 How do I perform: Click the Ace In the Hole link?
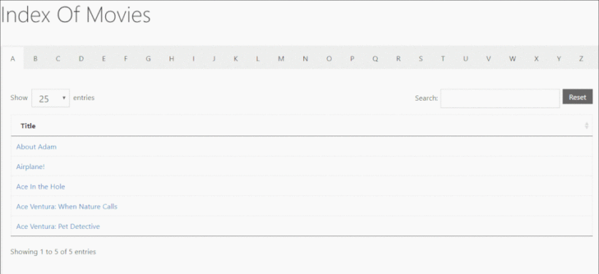click(x=40, y=187)
